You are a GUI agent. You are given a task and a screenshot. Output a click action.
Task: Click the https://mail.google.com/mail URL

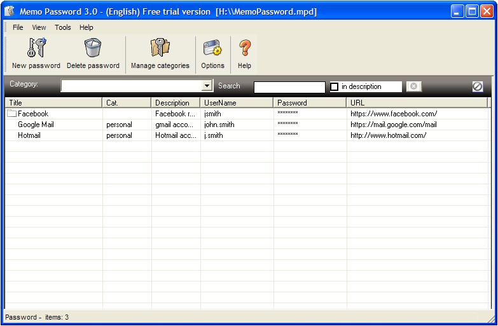tap(394, 125)
